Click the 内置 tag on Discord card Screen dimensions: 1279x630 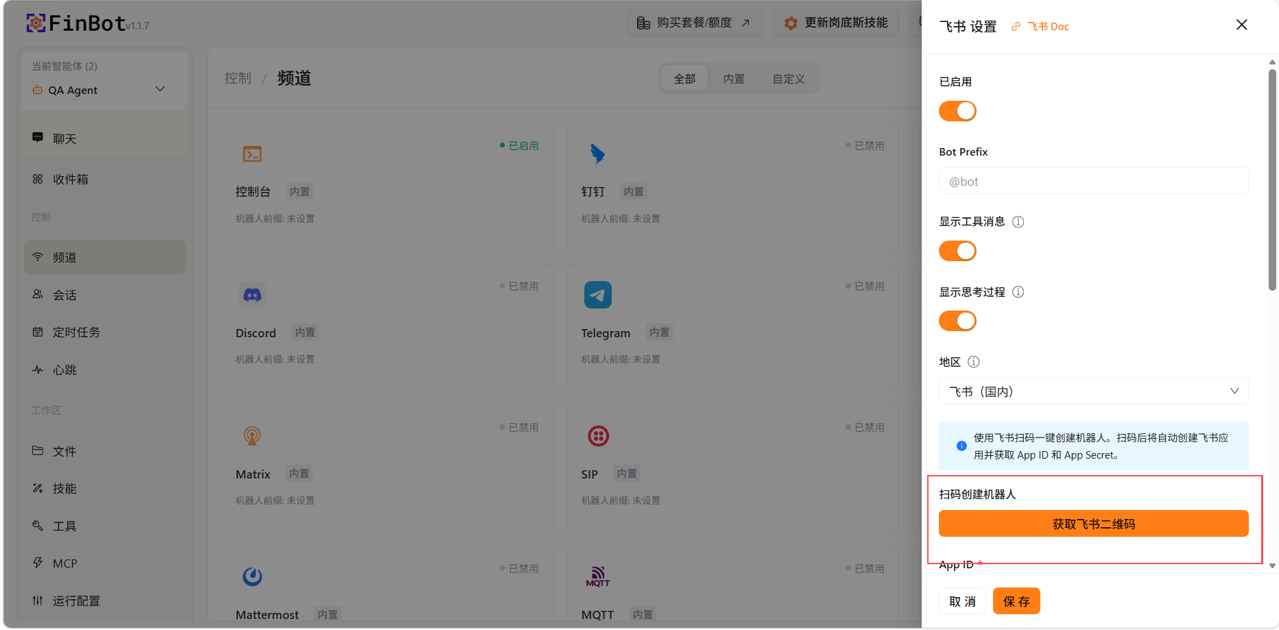[305, 332]
